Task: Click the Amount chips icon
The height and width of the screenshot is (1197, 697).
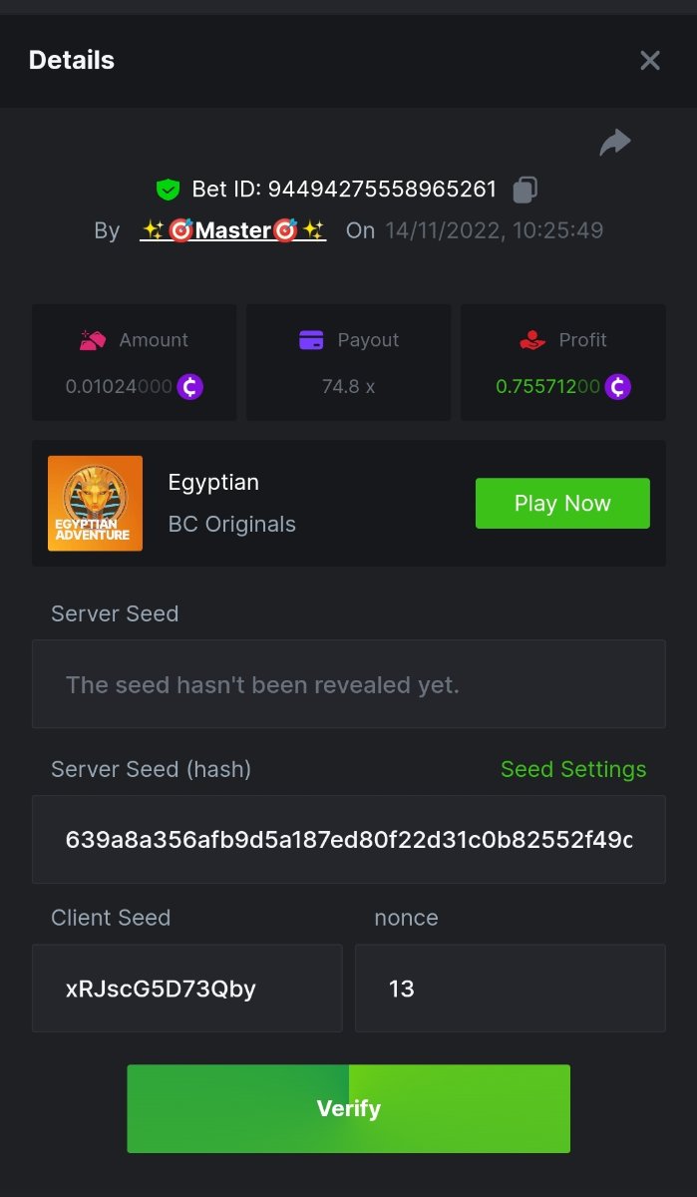Action: (x=93, y=340)
